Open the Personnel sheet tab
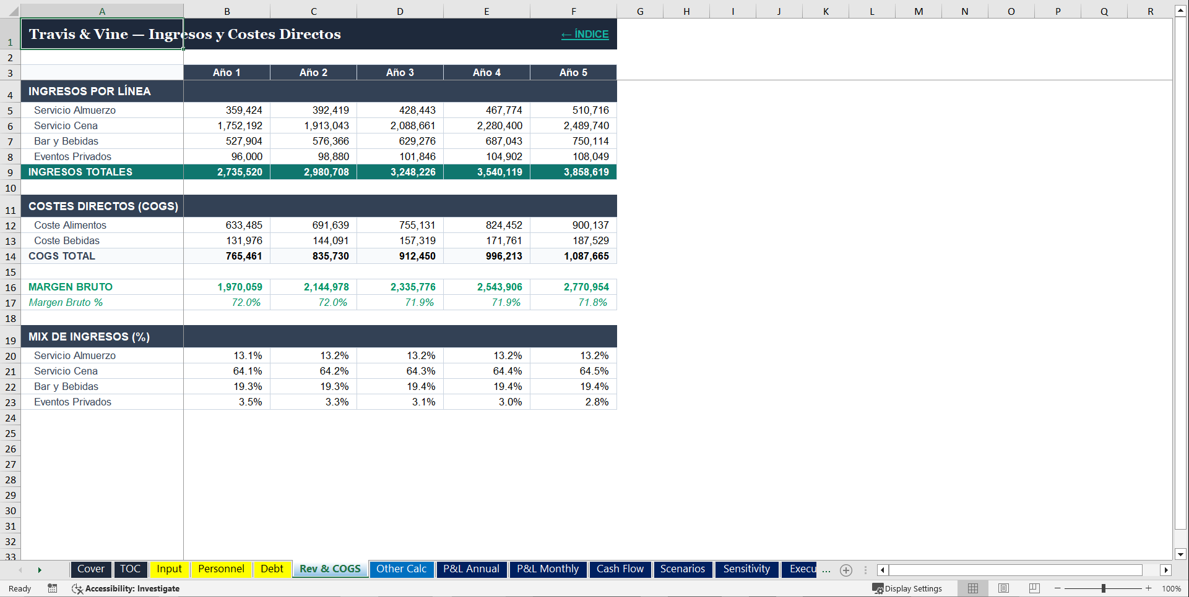 [221, 569]
